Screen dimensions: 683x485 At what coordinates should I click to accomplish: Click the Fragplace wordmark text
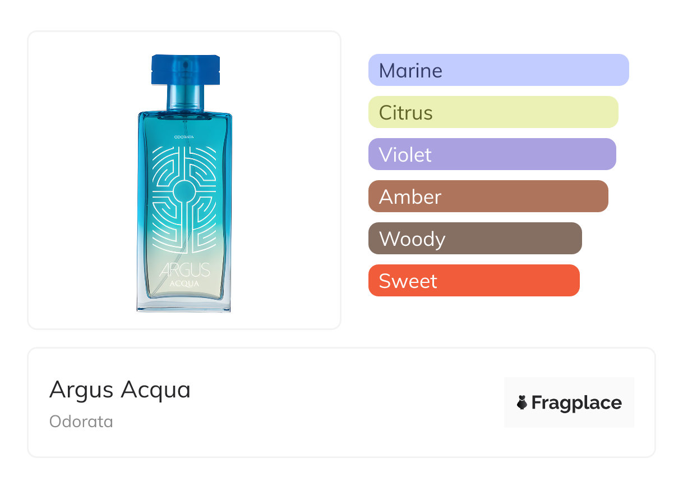point(576,402)
